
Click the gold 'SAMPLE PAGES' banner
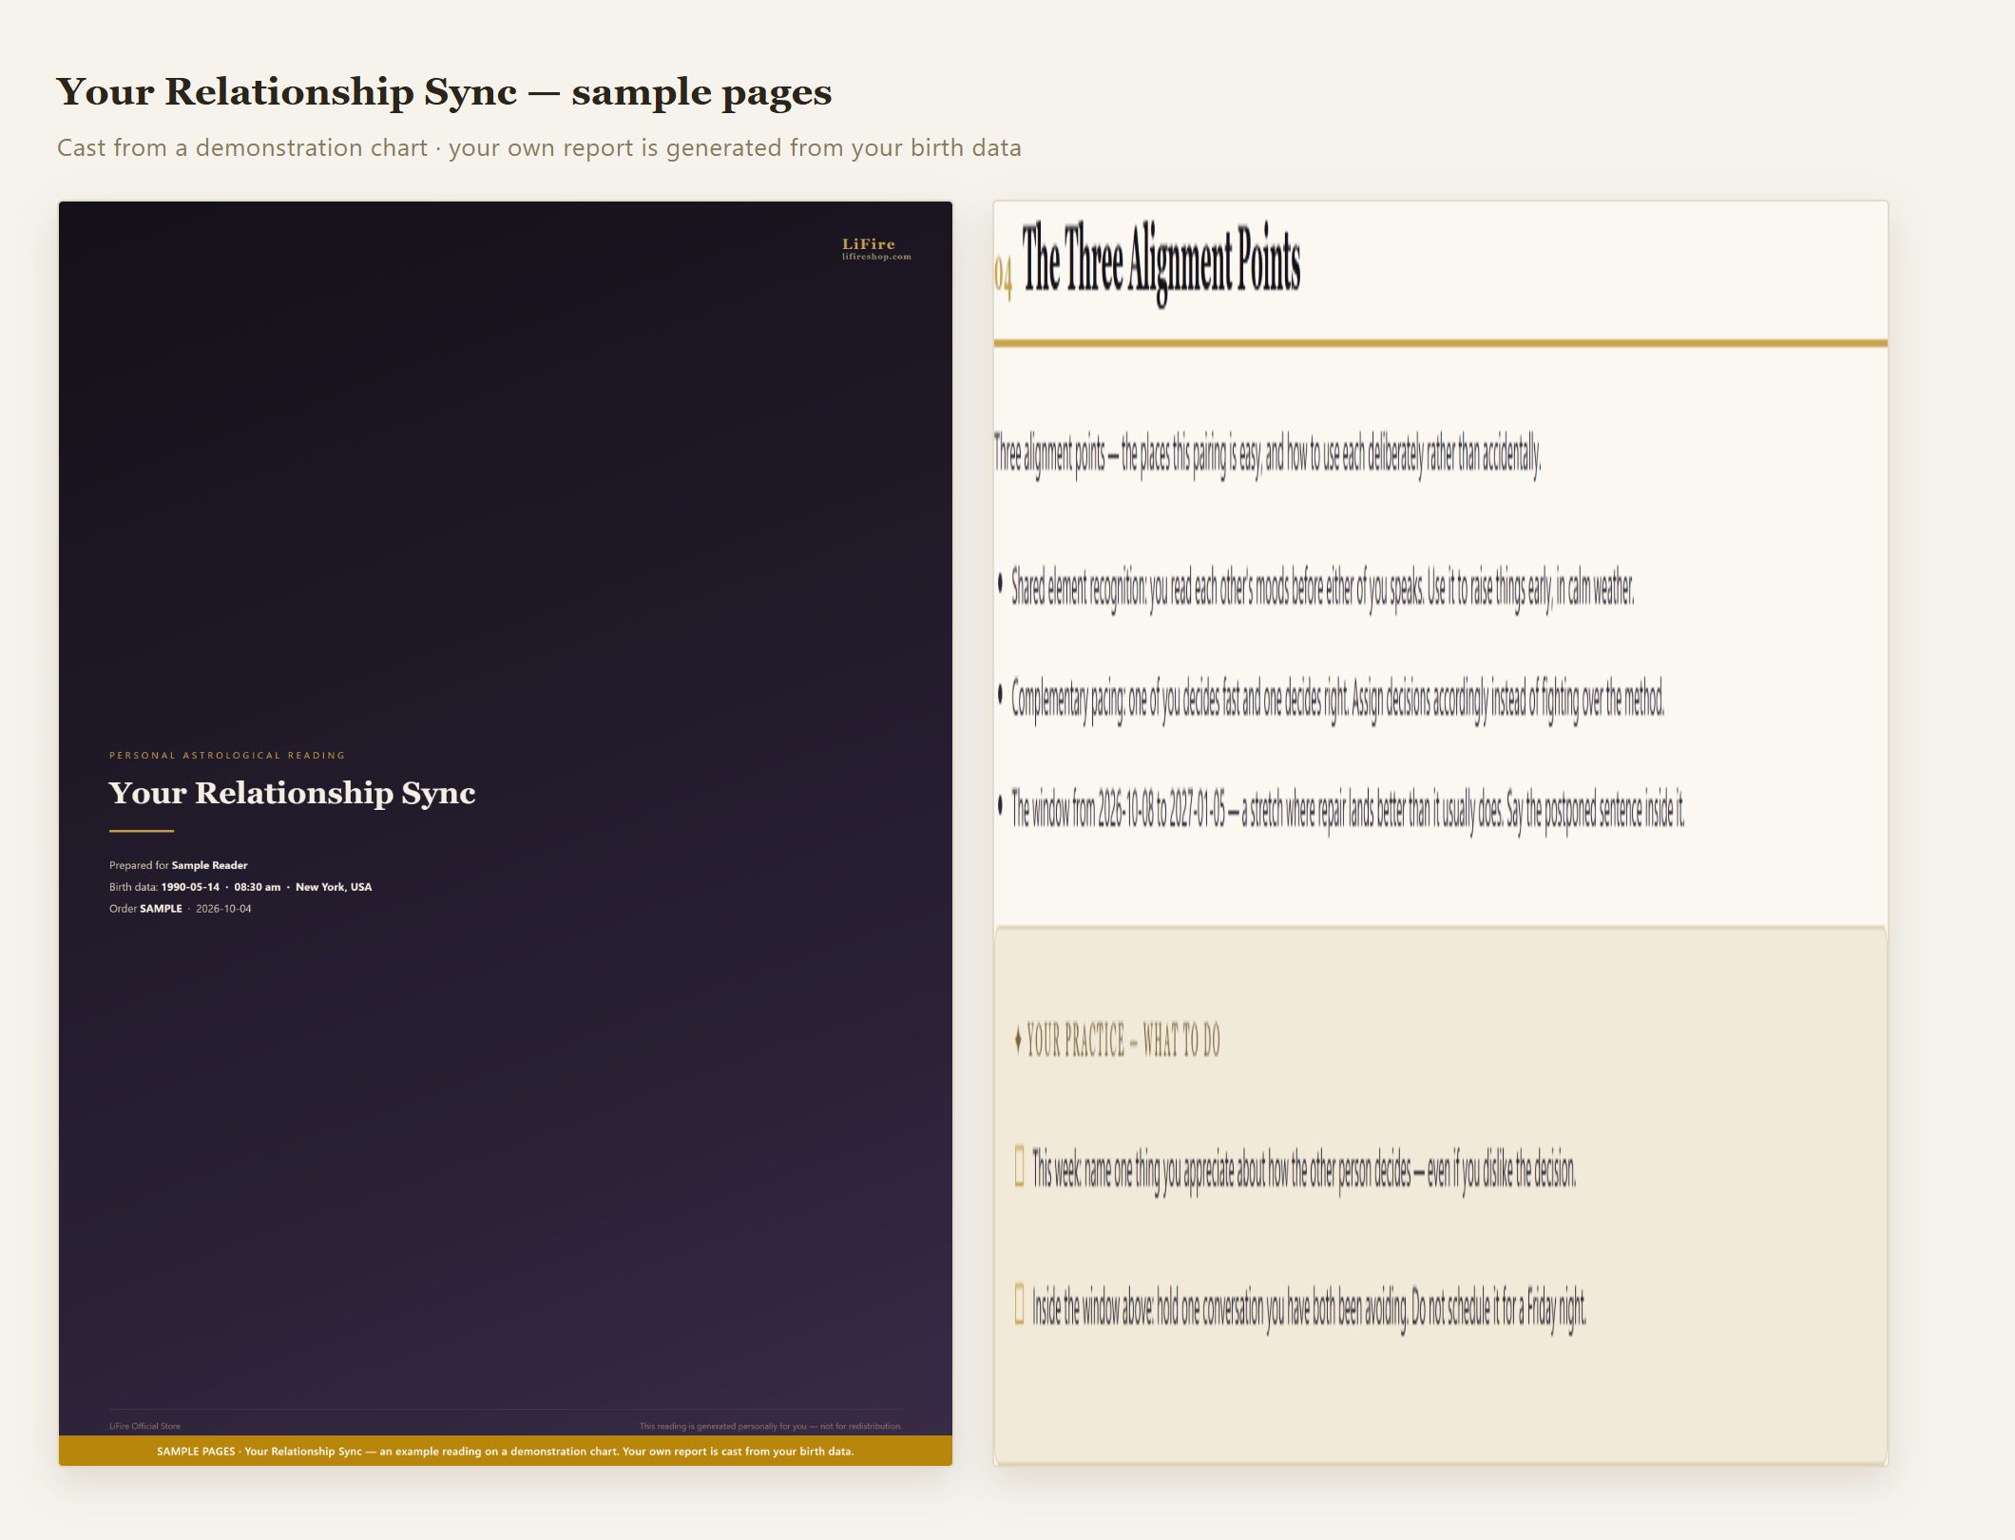pyautogui.click(x=505, y=1451)
